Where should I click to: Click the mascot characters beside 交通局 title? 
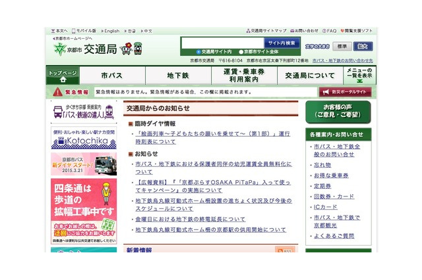coord(131,49)
